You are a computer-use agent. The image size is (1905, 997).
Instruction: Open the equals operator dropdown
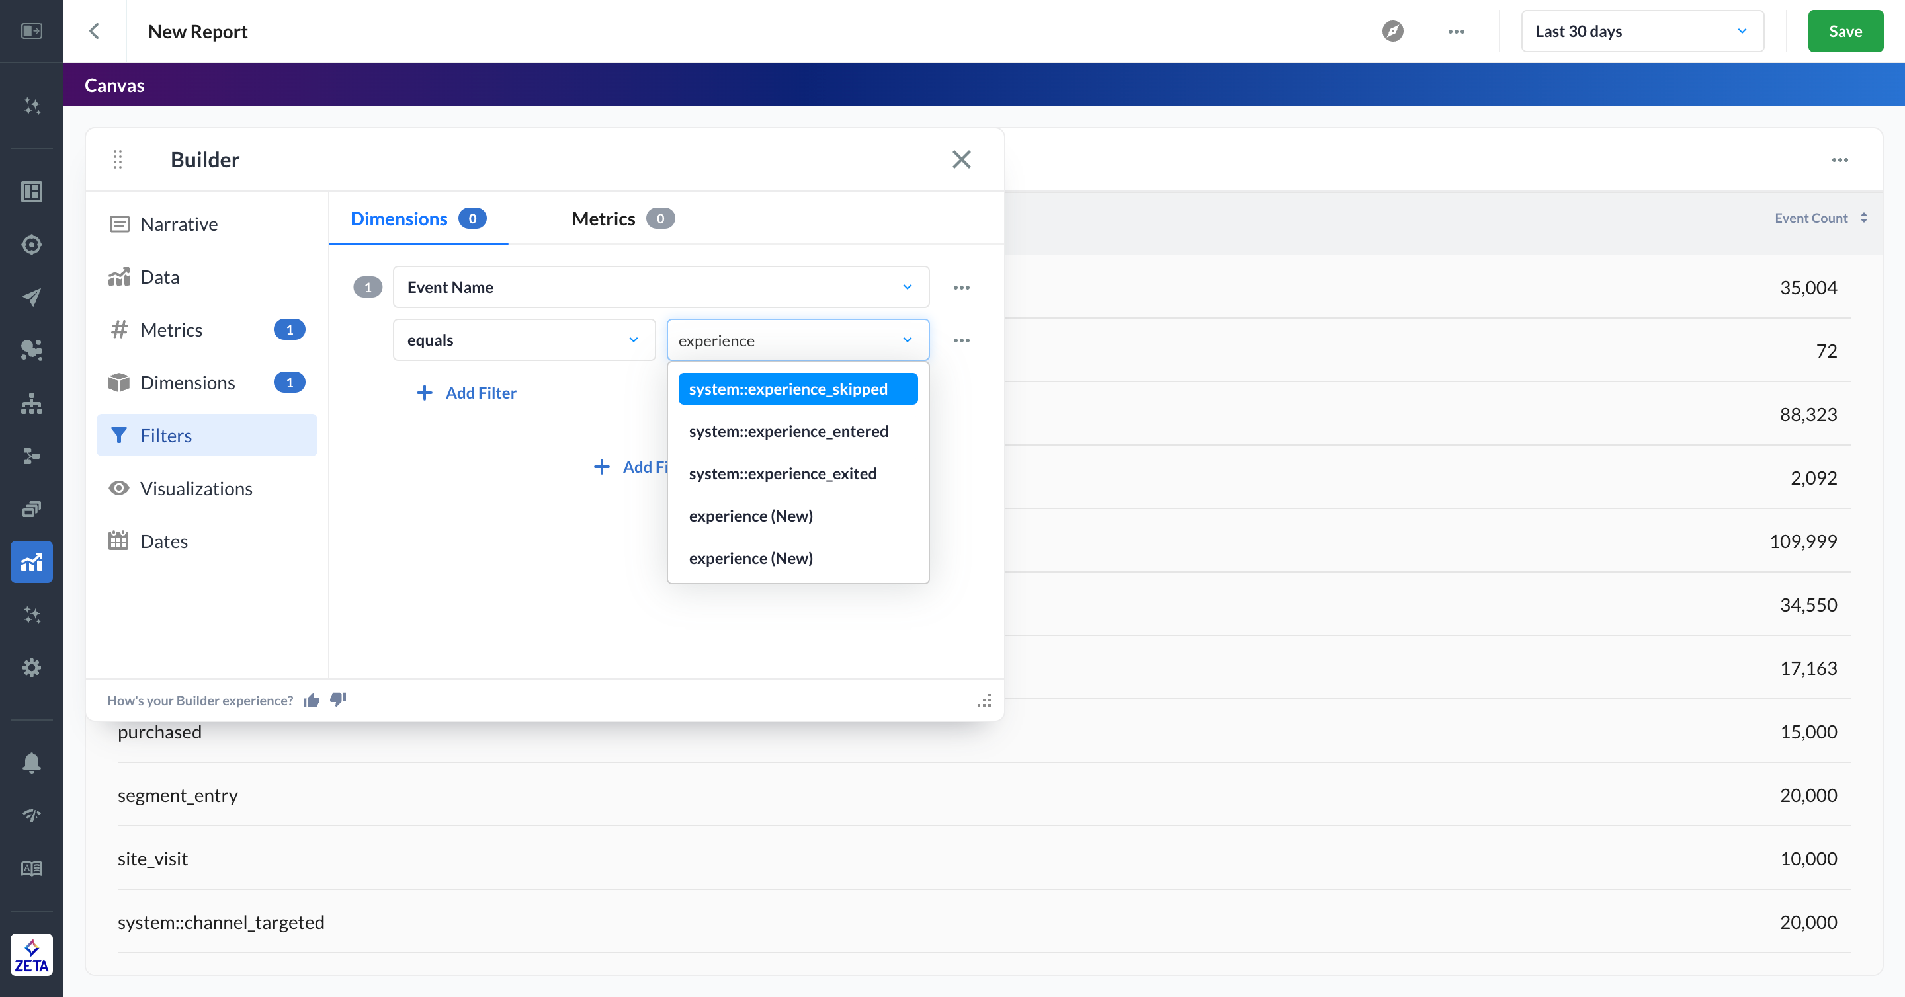pos(524,340)
